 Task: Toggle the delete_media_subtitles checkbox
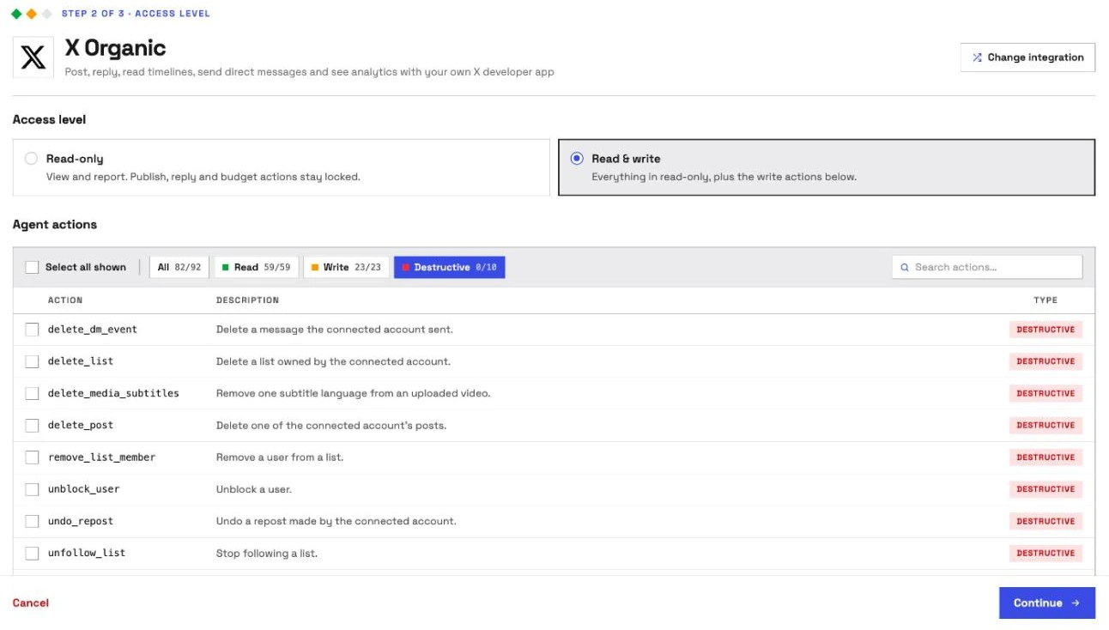coord(32,393)
